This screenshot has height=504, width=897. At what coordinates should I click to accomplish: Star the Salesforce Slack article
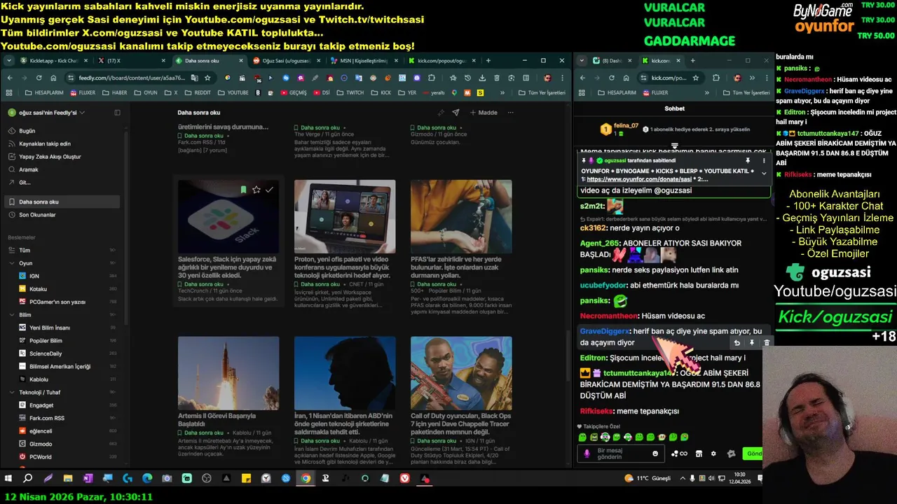coord(256,189)
